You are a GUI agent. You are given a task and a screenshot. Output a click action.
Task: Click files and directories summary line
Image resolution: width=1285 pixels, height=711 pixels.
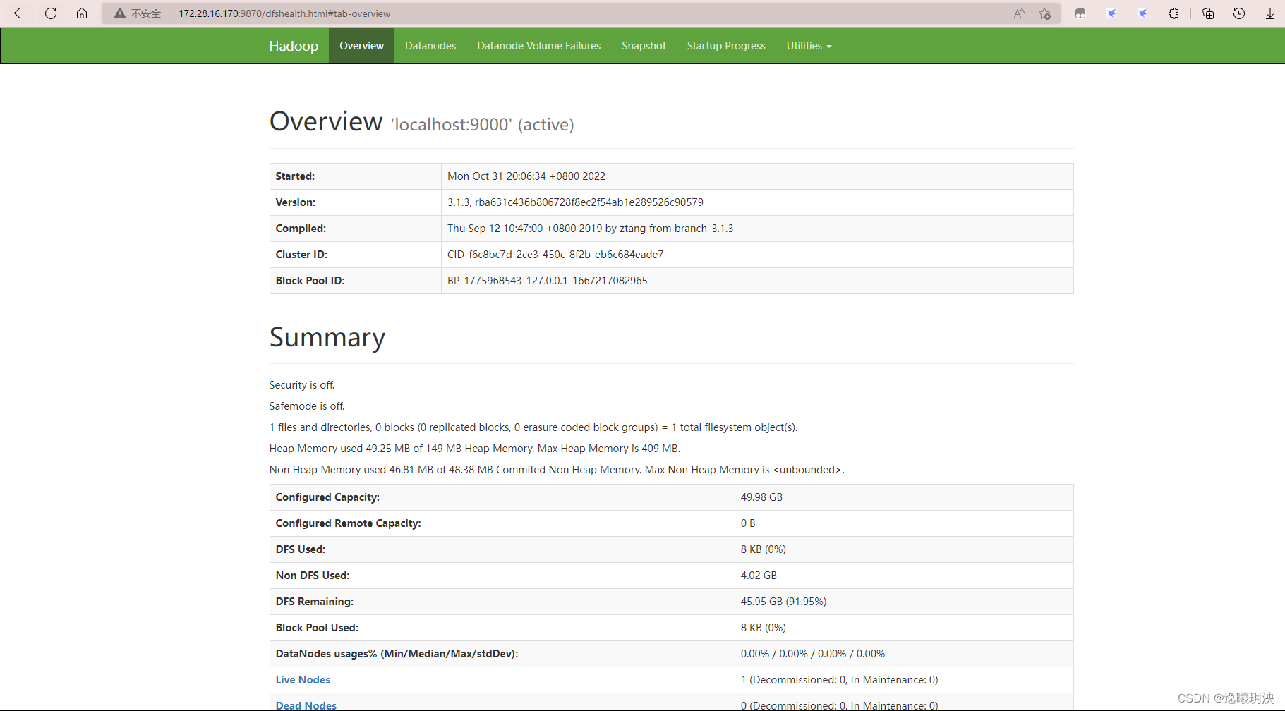[x=533, y=427]
